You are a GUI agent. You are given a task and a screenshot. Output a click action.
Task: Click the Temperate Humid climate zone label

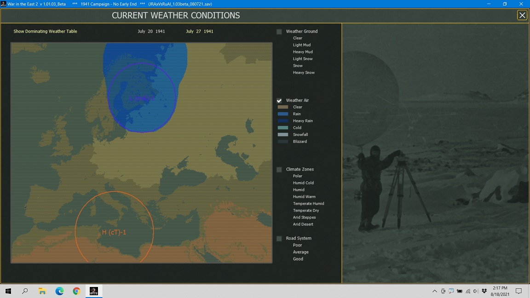pos(309,204)
